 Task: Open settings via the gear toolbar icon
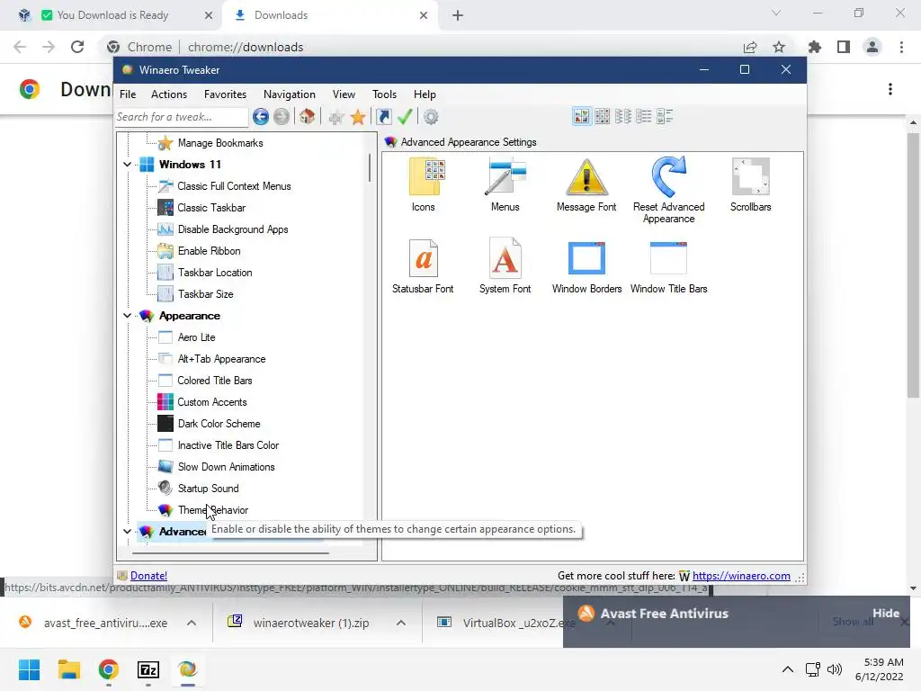[x=431, y=117]
